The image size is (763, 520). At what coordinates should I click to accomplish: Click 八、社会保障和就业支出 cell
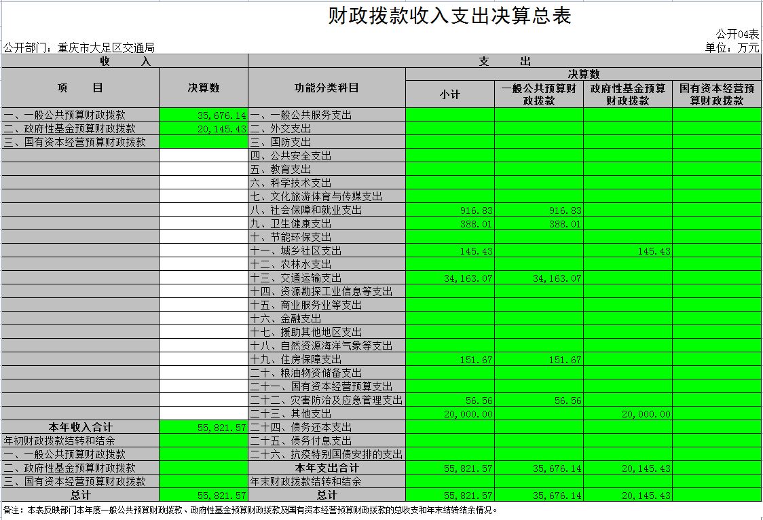327,210
